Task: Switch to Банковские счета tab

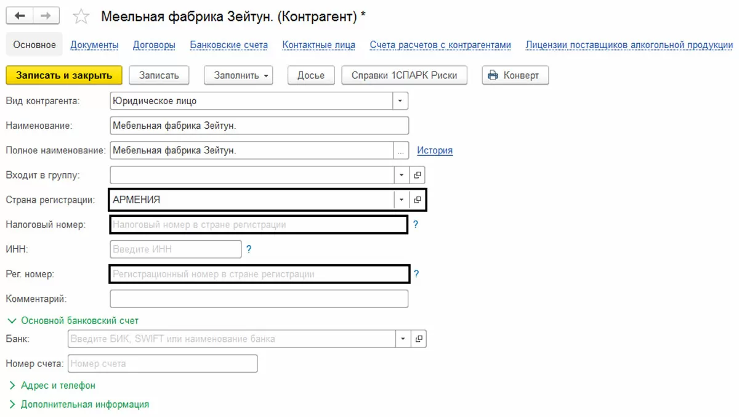Action: pyautogui.click(x=228, y=45)
